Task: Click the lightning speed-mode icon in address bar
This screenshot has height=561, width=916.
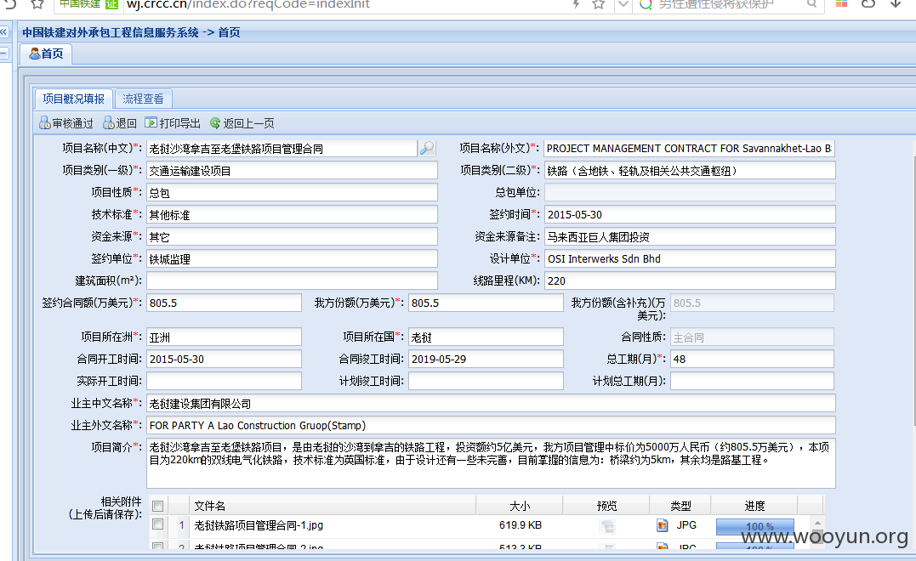Action: (x=576, y=4)
